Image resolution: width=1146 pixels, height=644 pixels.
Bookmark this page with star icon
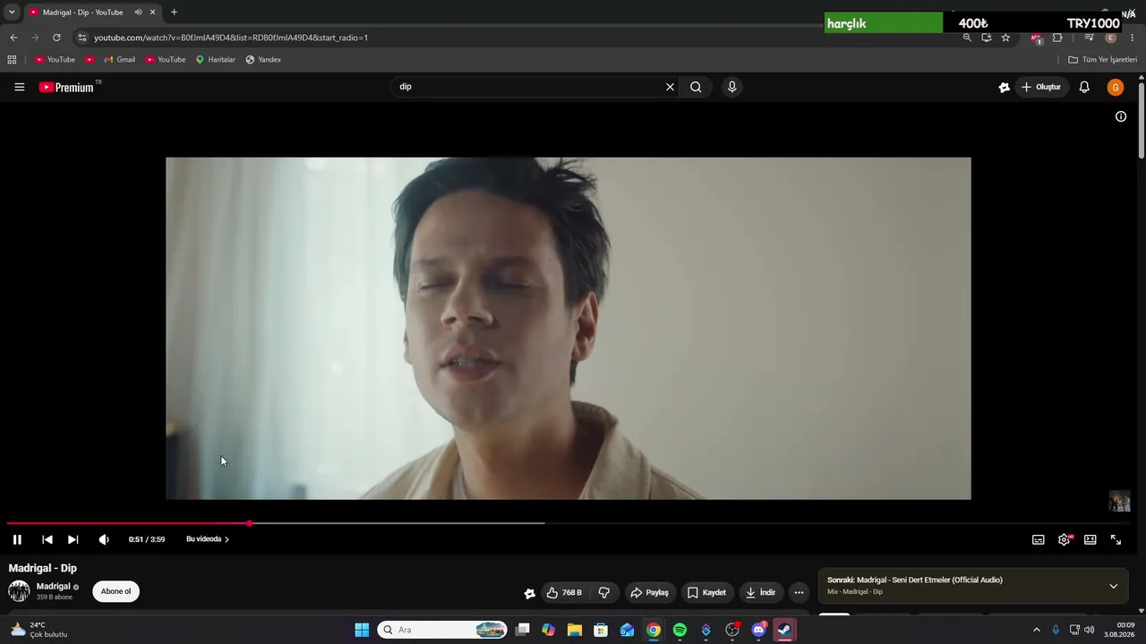click(x=1005, y=38)
